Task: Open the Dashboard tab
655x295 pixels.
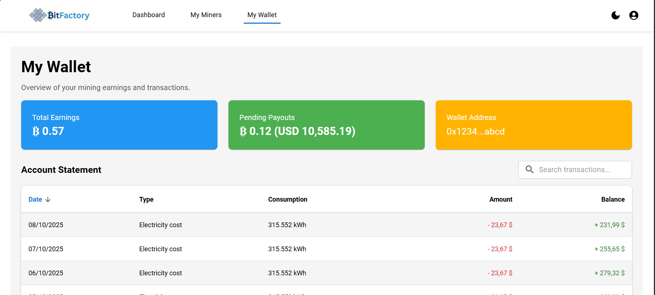Action: 149,15
